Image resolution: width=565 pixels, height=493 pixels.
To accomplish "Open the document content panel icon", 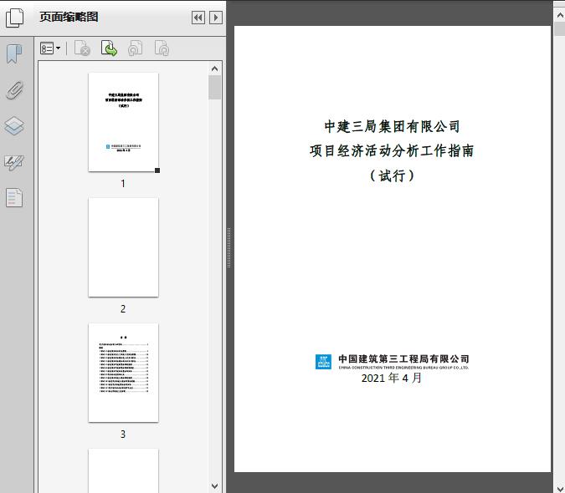I will 14,197.
